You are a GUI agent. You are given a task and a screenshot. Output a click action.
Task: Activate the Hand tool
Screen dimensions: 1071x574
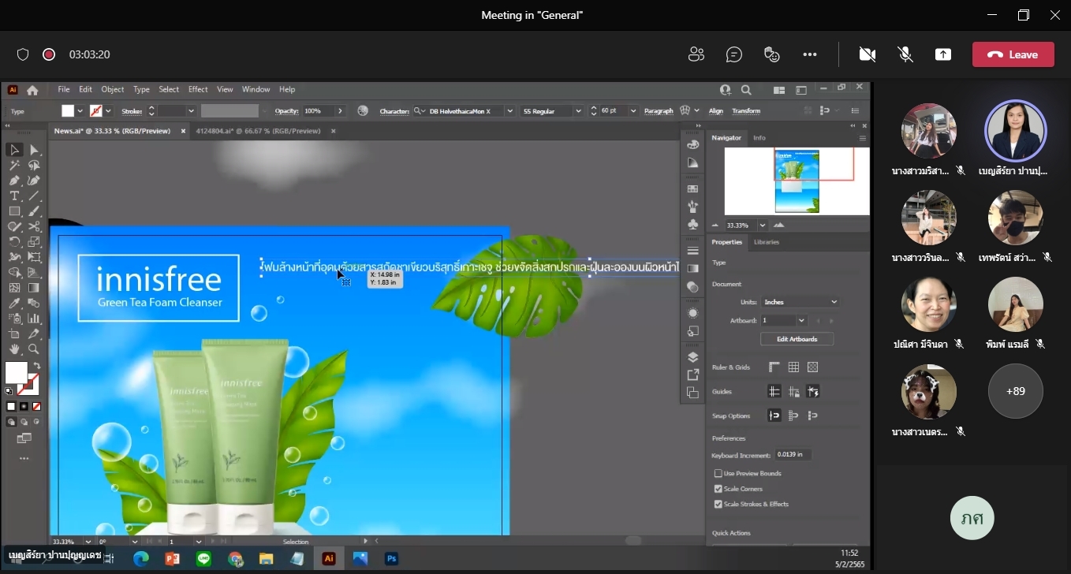(x=14, y=348)
